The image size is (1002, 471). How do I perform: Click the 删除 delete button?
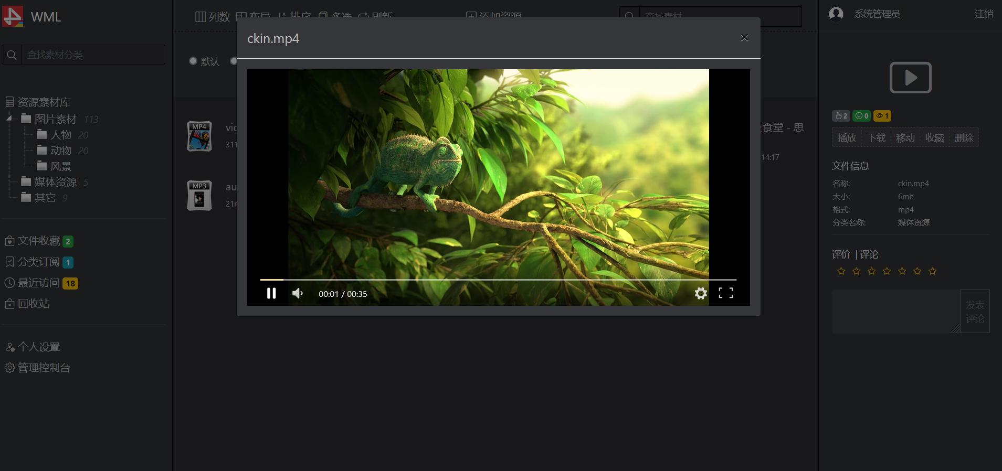(x=964, y=137)
